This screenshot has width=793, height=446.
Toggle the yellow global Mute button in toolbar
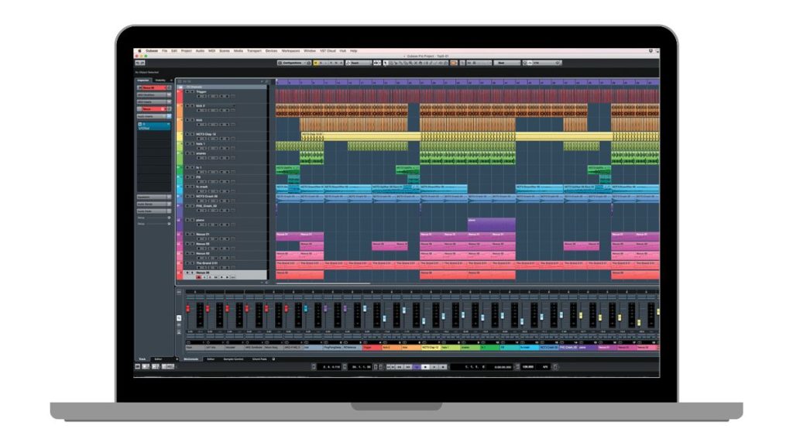[x=316, y=63]
